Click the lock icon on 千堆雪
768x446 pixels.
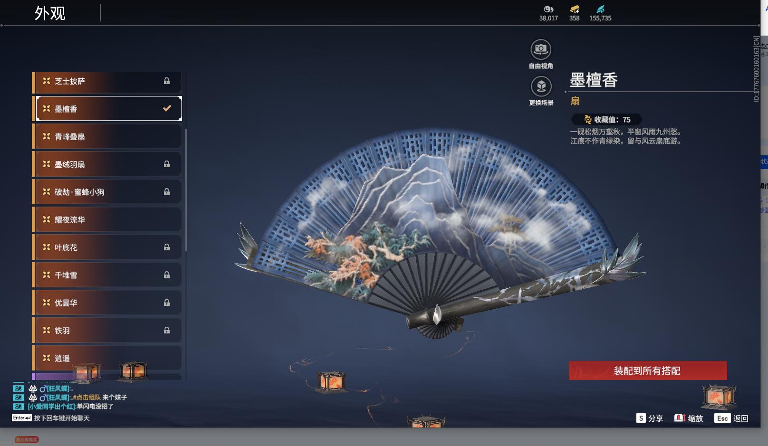pos(166,275)
